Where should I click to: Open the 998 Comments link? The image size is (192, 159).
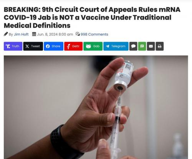[x=94, y=34]
